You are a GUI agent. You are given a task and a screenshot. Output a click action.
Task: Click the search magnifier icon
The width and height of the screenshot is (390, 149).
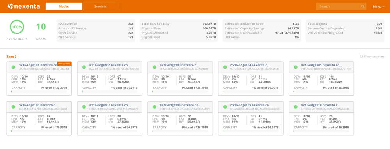tap(363, 7)
